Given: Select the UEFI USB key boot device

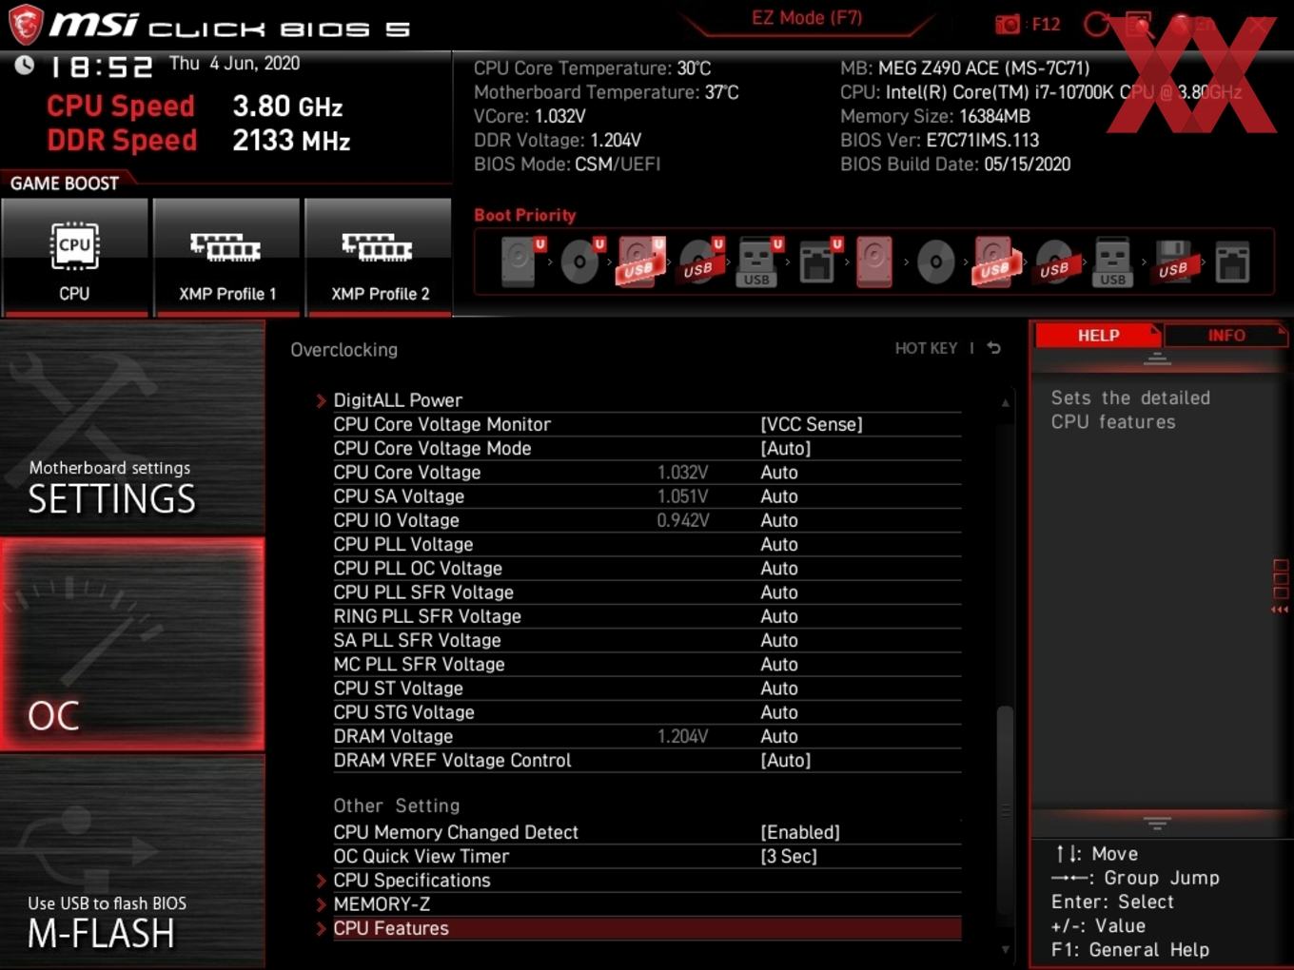Looking at the screenshot, I should (758, 261).
